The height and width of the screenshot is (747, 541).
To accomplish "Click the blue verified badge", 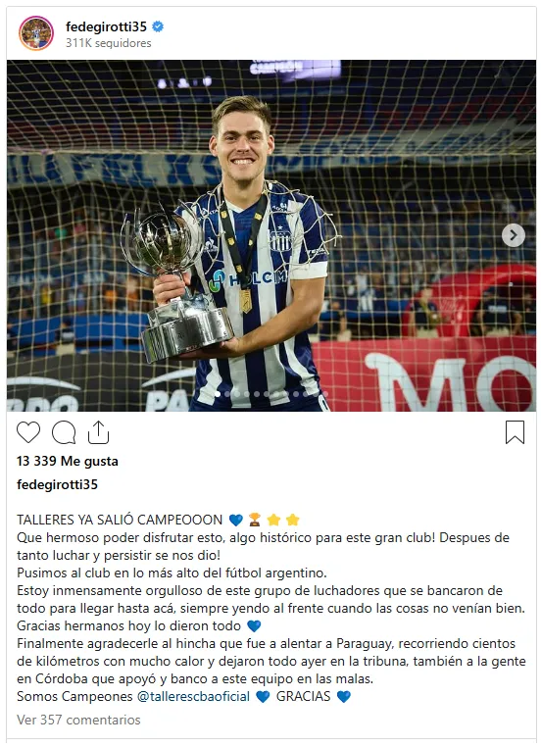I will (158, 26).
